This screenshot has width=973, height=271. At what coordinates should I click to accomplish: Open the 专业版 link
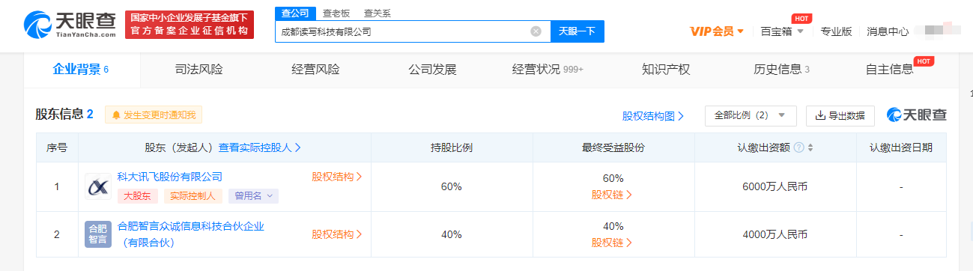click(836, 31)
